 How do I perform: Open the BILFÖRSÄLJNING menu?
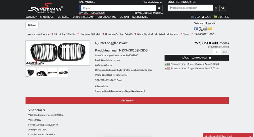point(107,17)
